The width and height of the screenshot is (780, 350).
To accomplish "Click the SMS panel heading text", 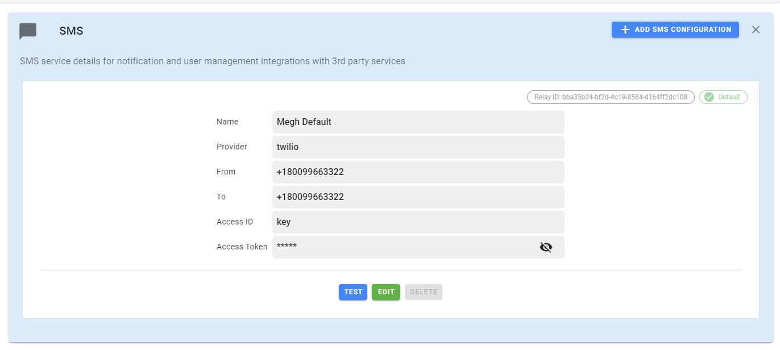I will (71, 31).
